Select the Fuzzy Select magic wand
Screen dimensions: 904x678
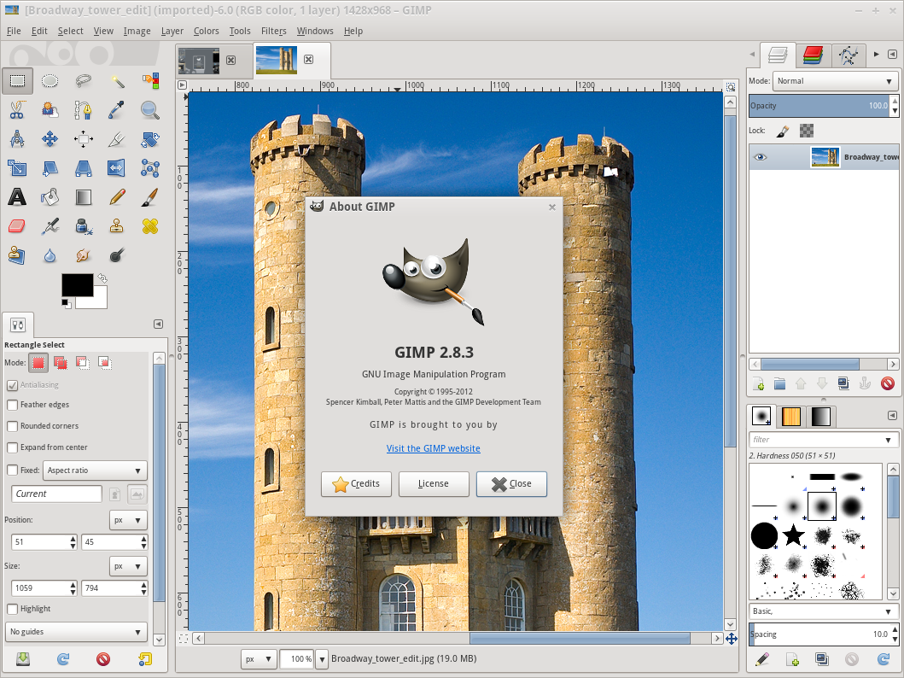117,81
